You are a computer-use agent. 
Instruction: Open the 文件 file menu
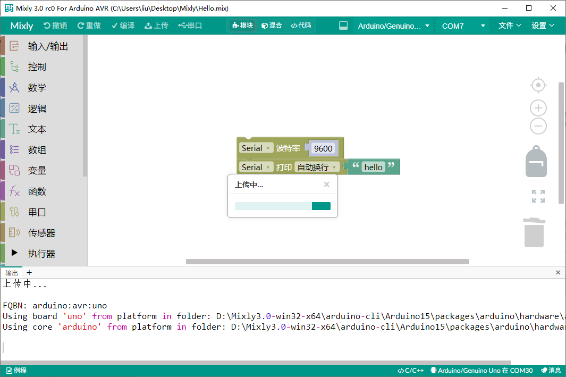click(510, 26)
